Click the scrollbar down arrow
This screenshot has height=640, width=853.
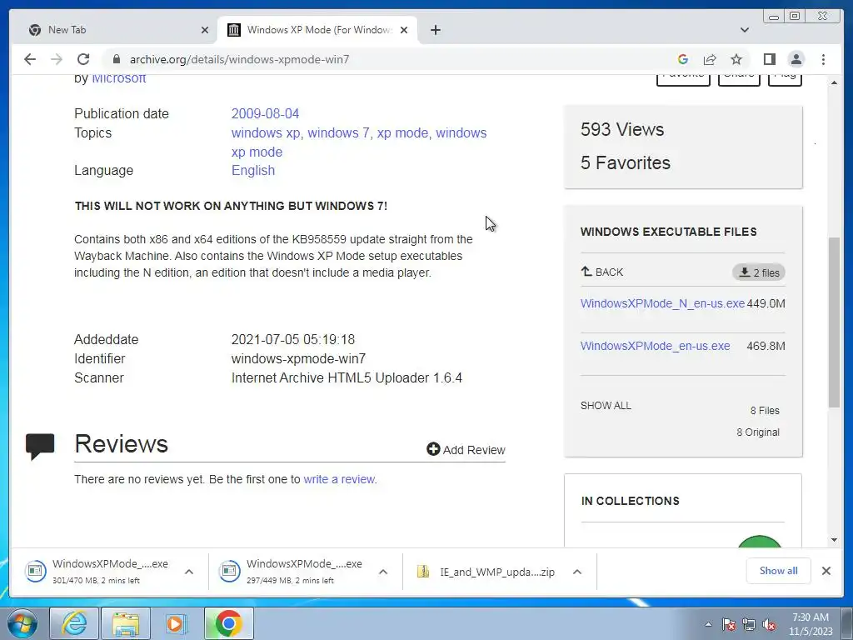pyautogui.click(x=834, y=540)
